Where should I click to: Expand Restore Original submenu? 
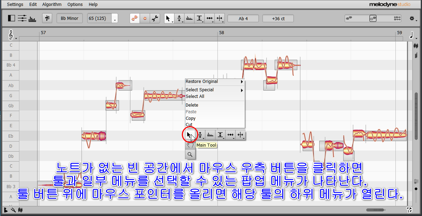pos(215,82)
